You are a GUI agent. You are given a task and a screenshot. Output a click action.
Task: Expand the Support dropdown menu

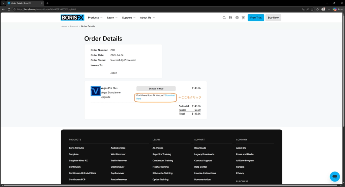(x=129, y=18)
